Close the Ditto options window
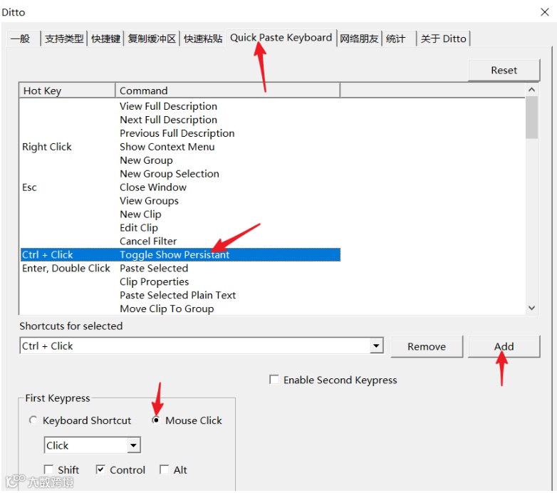 pyautogui.click(x=545, y=12)
